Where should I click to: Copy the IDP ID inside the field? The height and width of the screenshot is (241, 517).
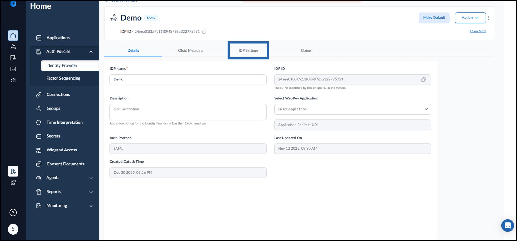[423, 80]
